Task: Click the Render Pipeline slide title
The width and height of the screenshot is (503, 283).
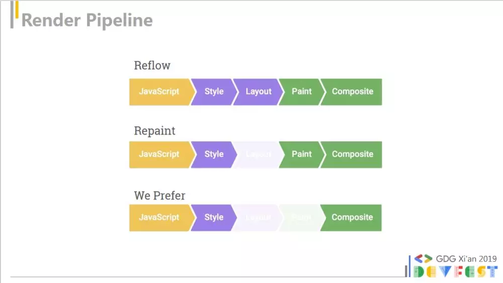Action: tap(87, 20)
